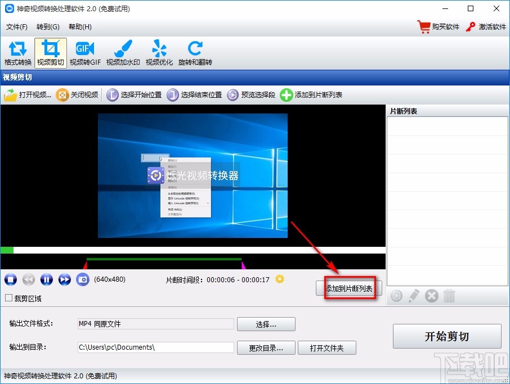Open the 视频加水印 watermark tool
The width and height of the screenshot is (510, 384).
[x=123, y=53]
